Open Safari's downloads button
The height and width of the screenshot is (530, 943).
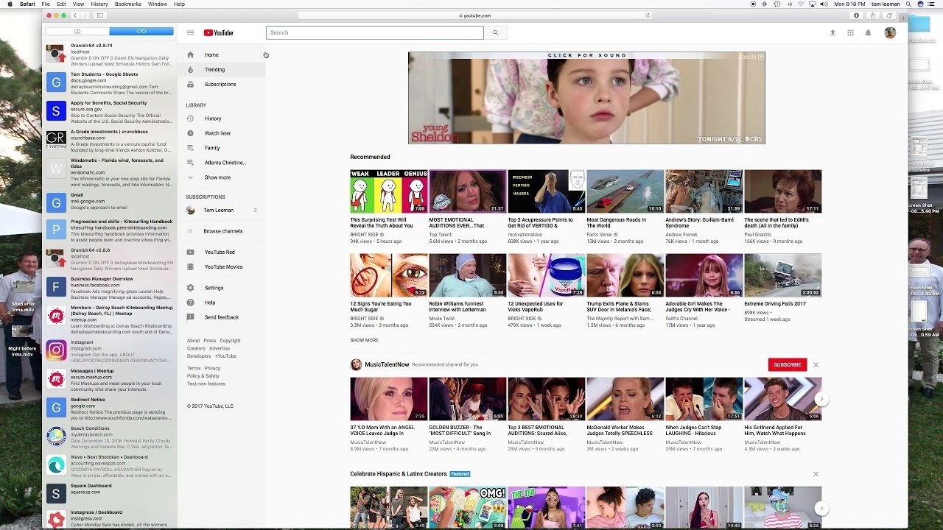click(856, 15)
